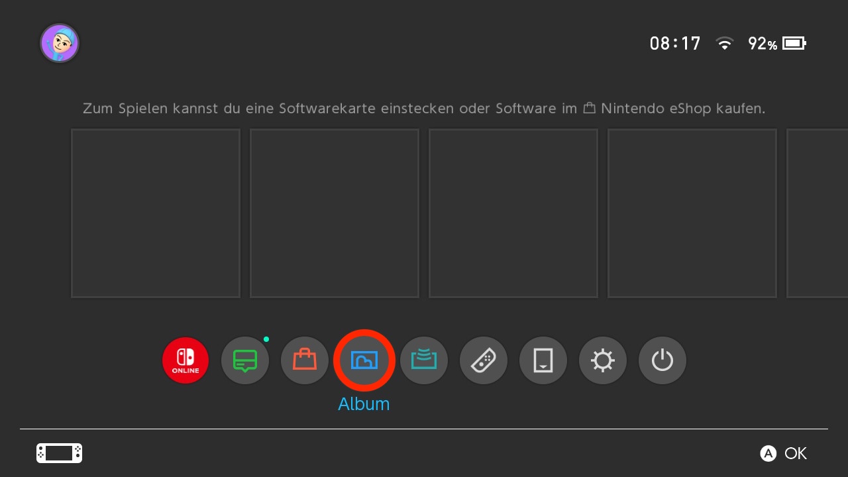Click the Album label text
The height and width of the screenshot is (477, 848).
pyautogui.click(x=364, y=404)
